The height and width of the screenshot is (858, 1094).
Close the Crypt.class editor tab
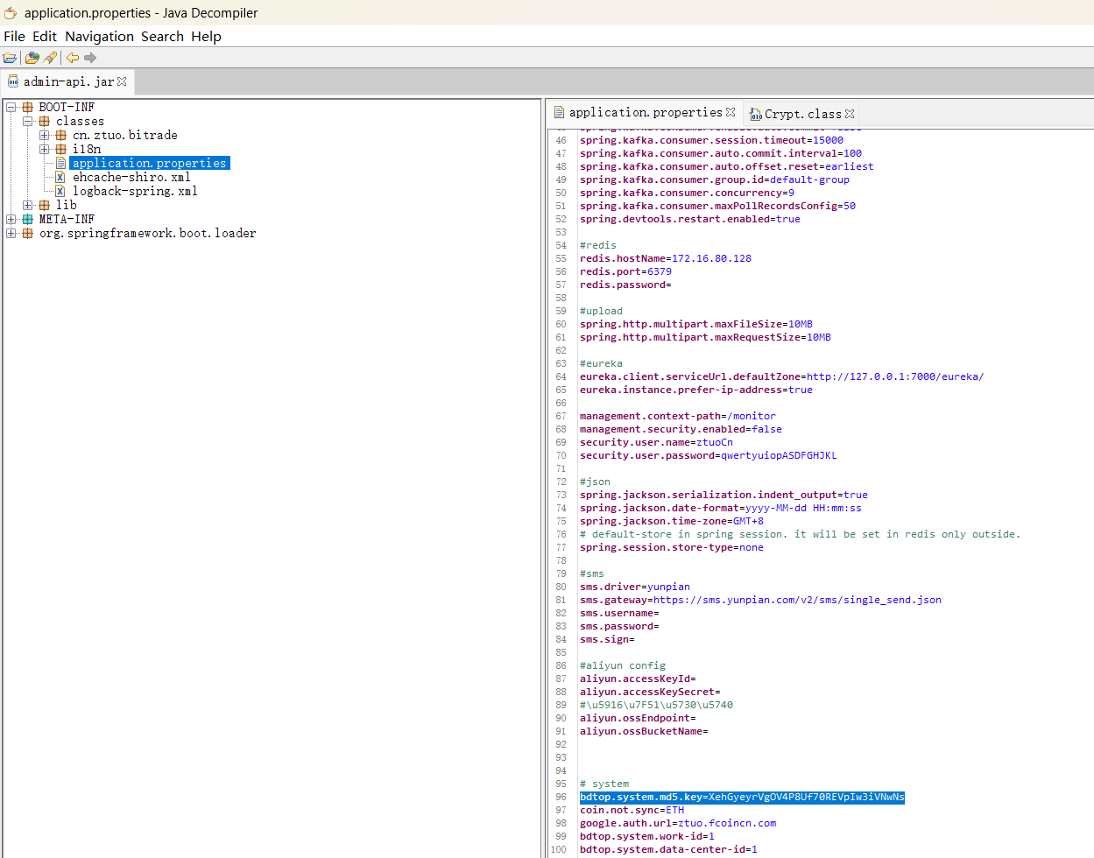pos(850,114)
